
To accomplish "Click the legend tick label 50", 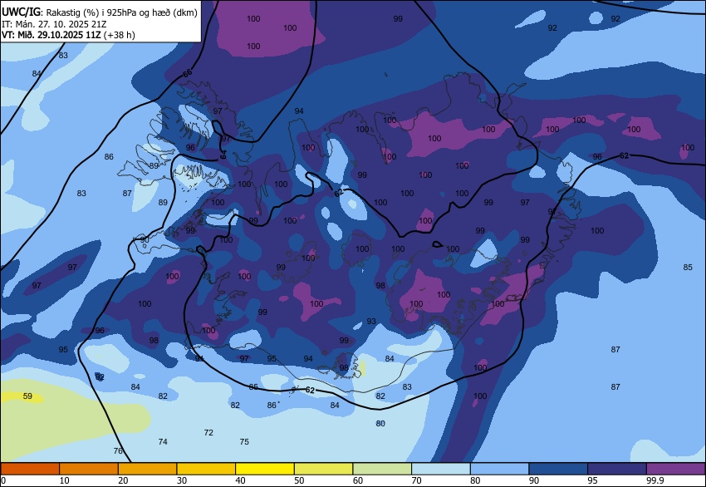I will (x=299, y=480).
